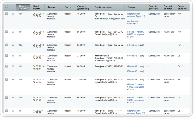Sort table by Дата/Время column header
The image size is (196, 121).
coord(37,7)
